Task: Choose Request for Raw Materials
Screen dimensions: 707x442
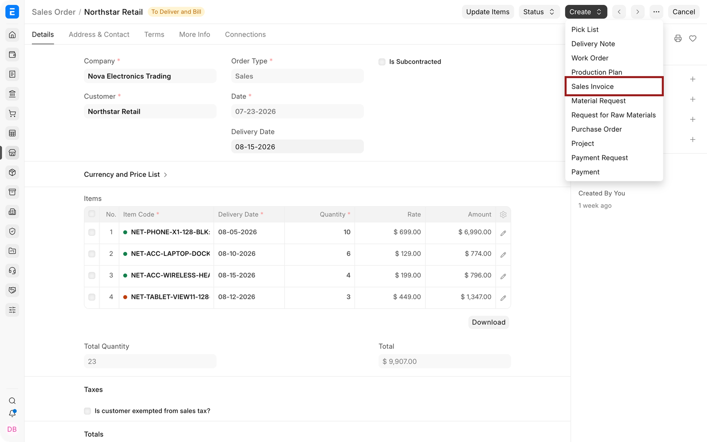Action: pos(614,115)
